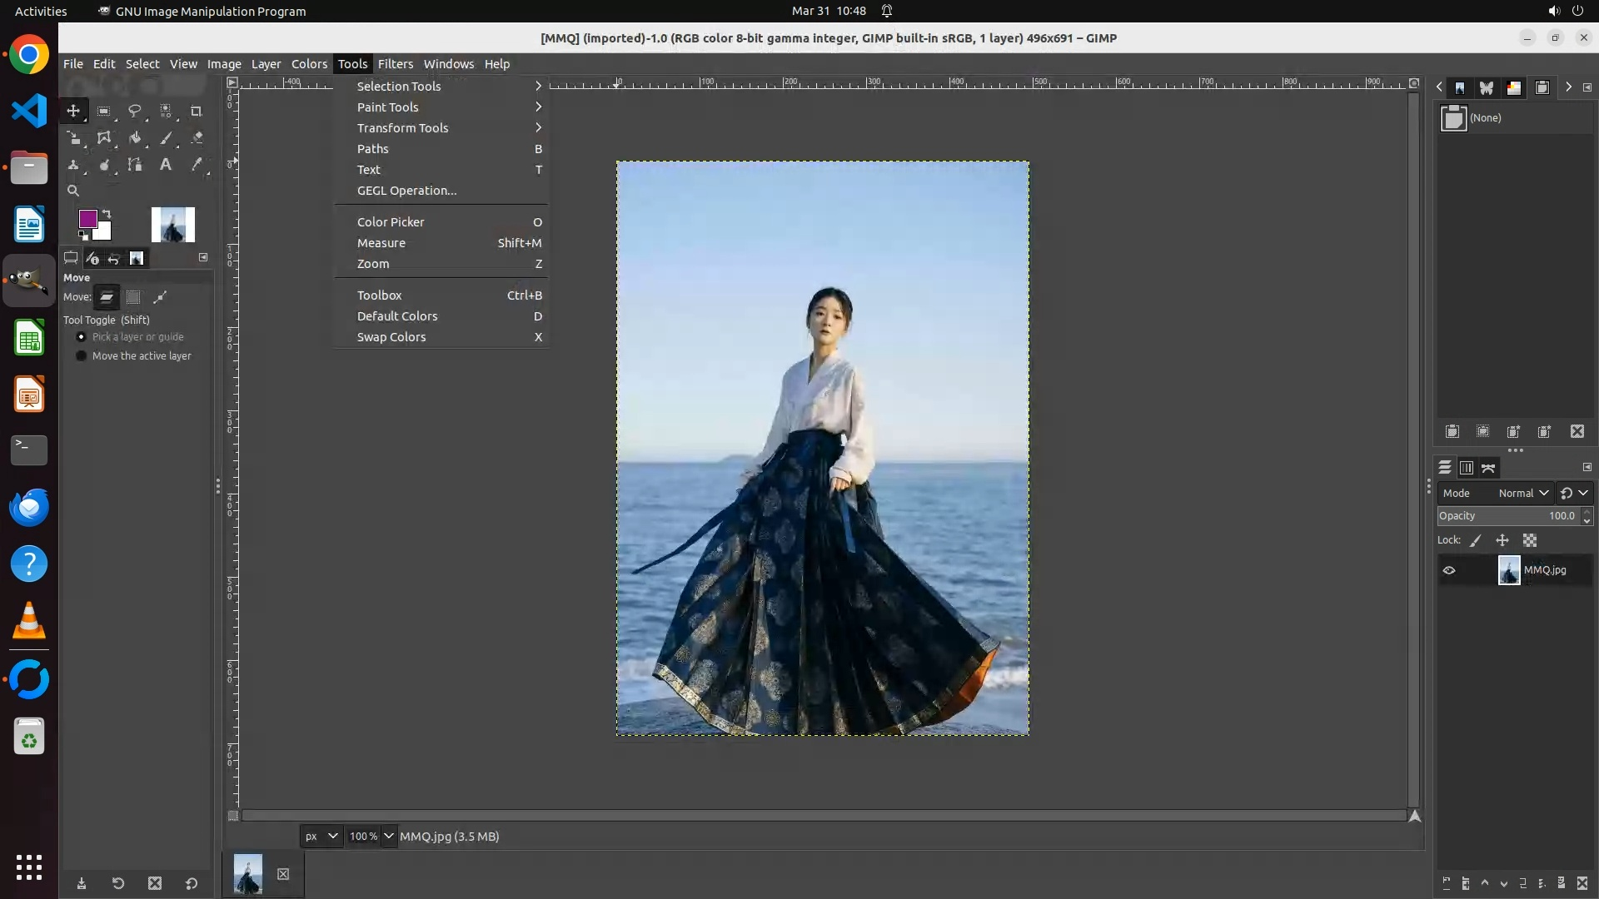The width and height of the screenshot is (1599, 899).
Task: Click the Color Picker menu entry
Action: pyautogui.click(x=391, y=222)
